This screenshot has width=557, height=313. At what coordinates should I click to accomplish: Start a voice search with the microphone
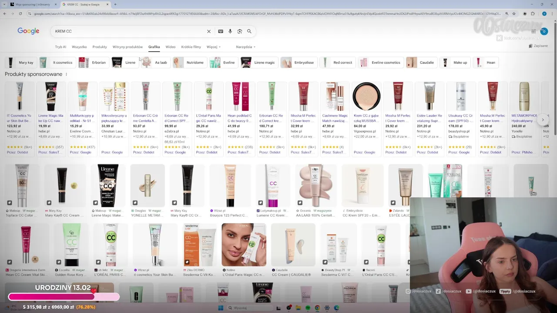[x=230, y=31]
